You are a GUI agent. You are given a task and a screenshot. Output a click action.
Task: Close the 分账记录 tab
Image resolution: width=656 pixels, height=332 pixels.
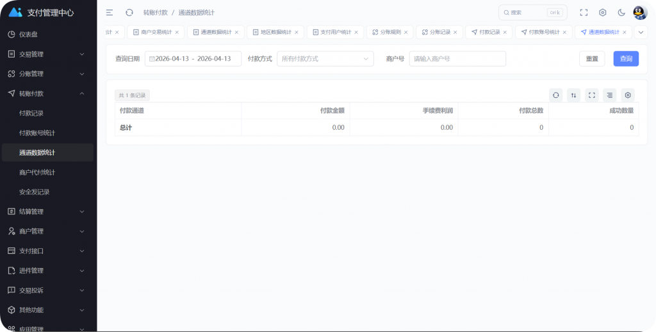coord(455,32)
